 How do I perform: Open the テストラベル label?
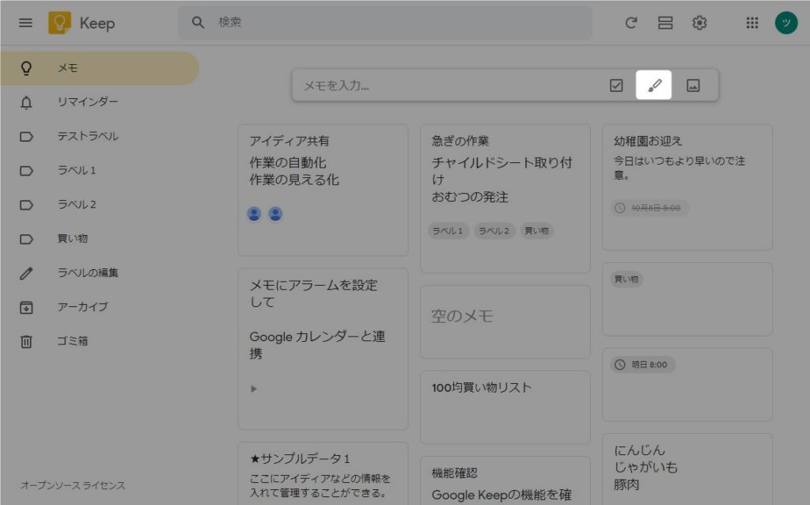(87, 136)
